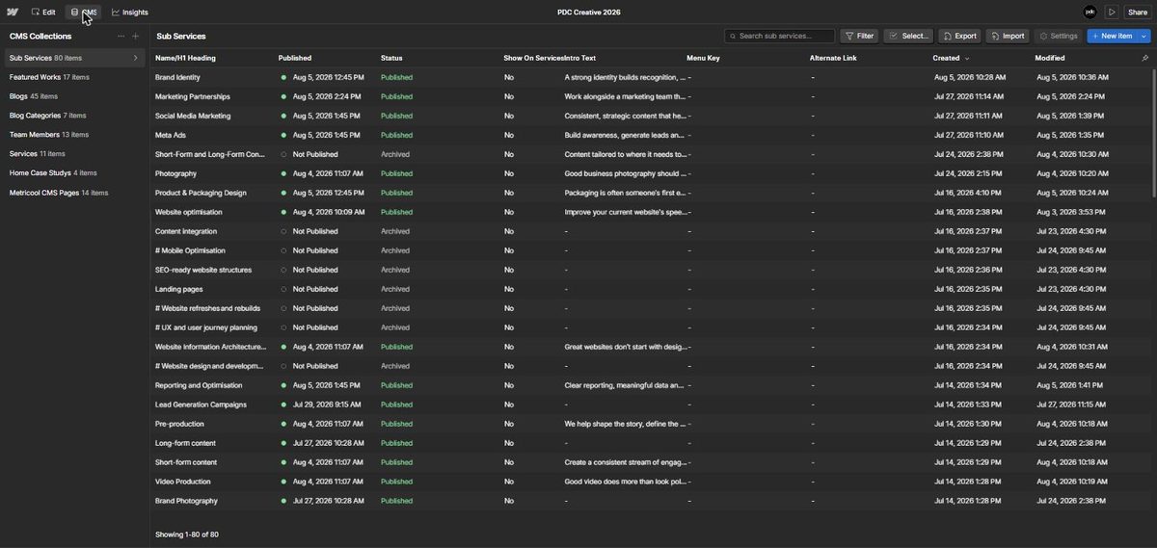Open the Insights tab
The image size is (1157, 548).
pos(129,12)
